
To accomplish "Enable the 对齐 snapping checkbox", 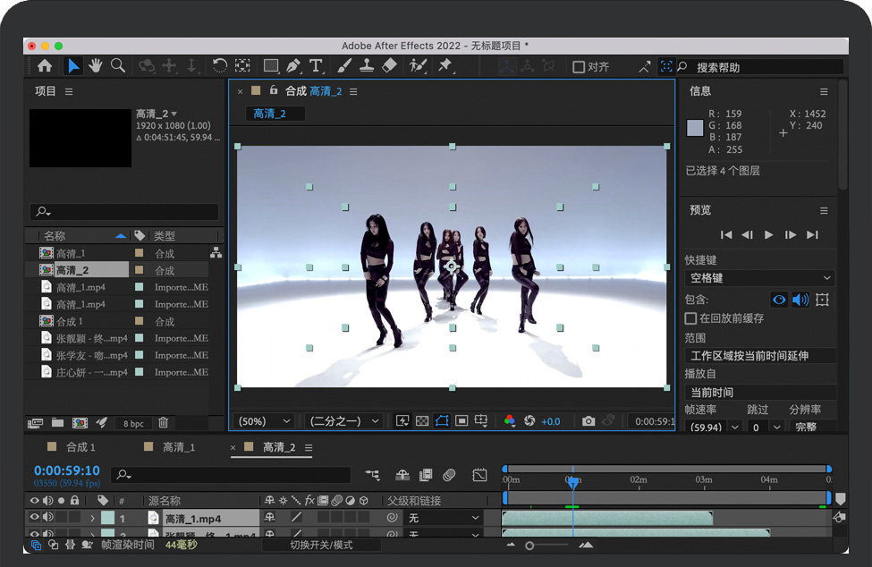I will point(579,67).
